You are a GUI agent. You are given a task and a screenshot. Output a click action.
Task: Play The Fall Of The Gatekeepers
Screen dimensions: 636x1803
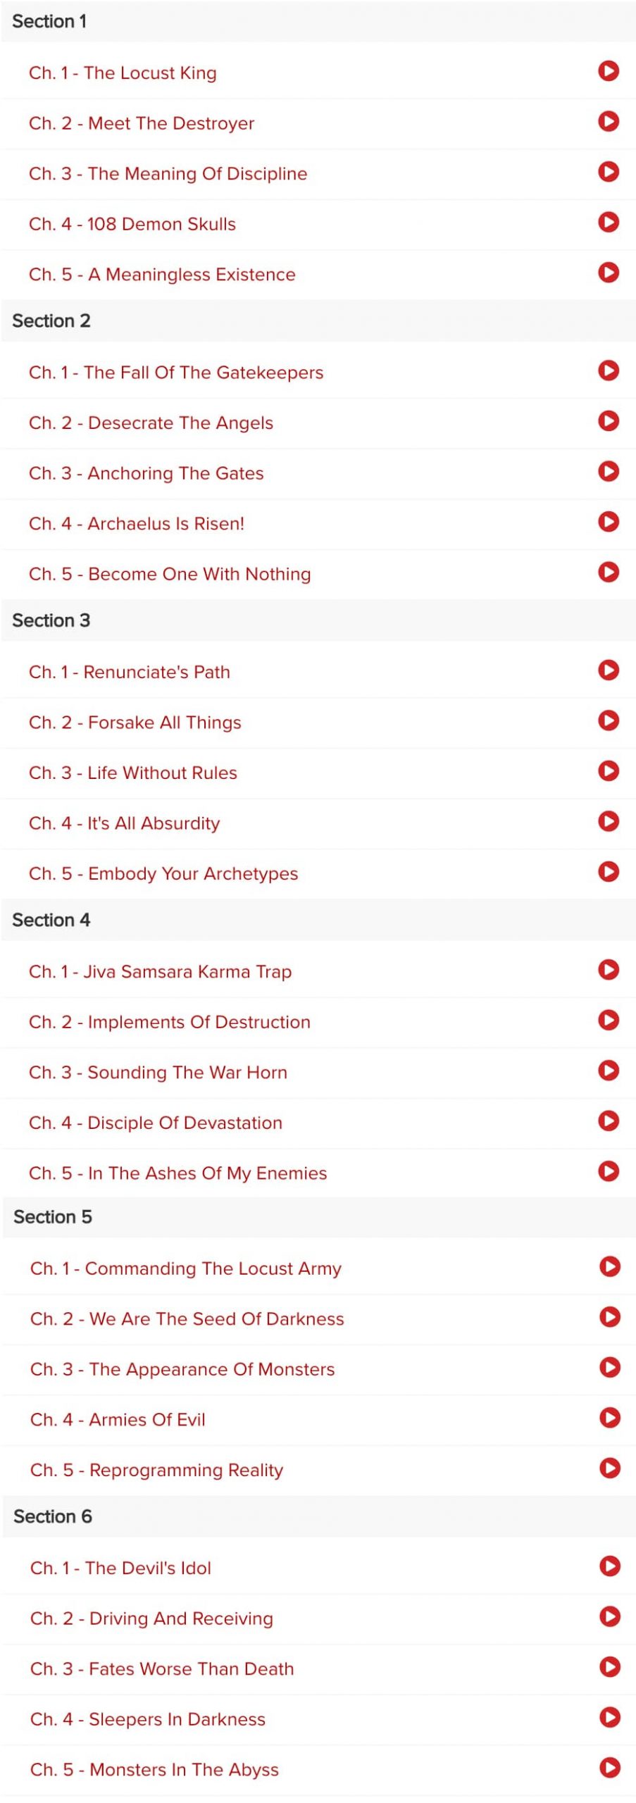coord(609,370)
